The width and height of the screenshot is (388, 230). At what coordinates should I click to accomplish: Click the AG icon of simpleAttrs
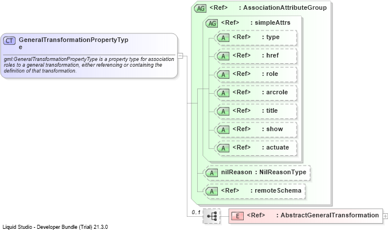212,23
